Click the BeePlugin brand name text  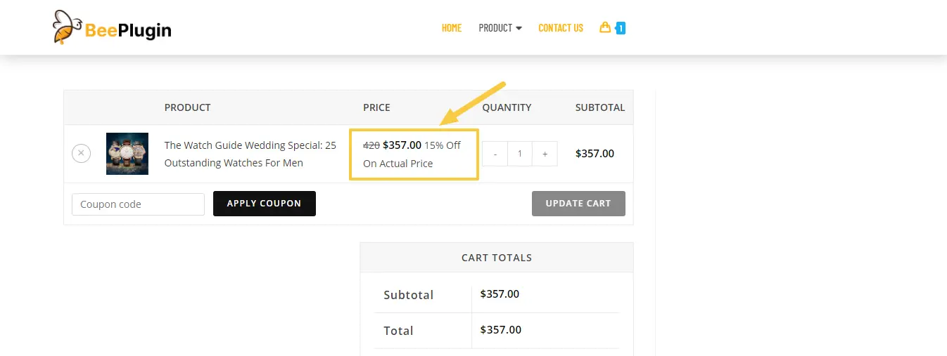pos(128,29)
